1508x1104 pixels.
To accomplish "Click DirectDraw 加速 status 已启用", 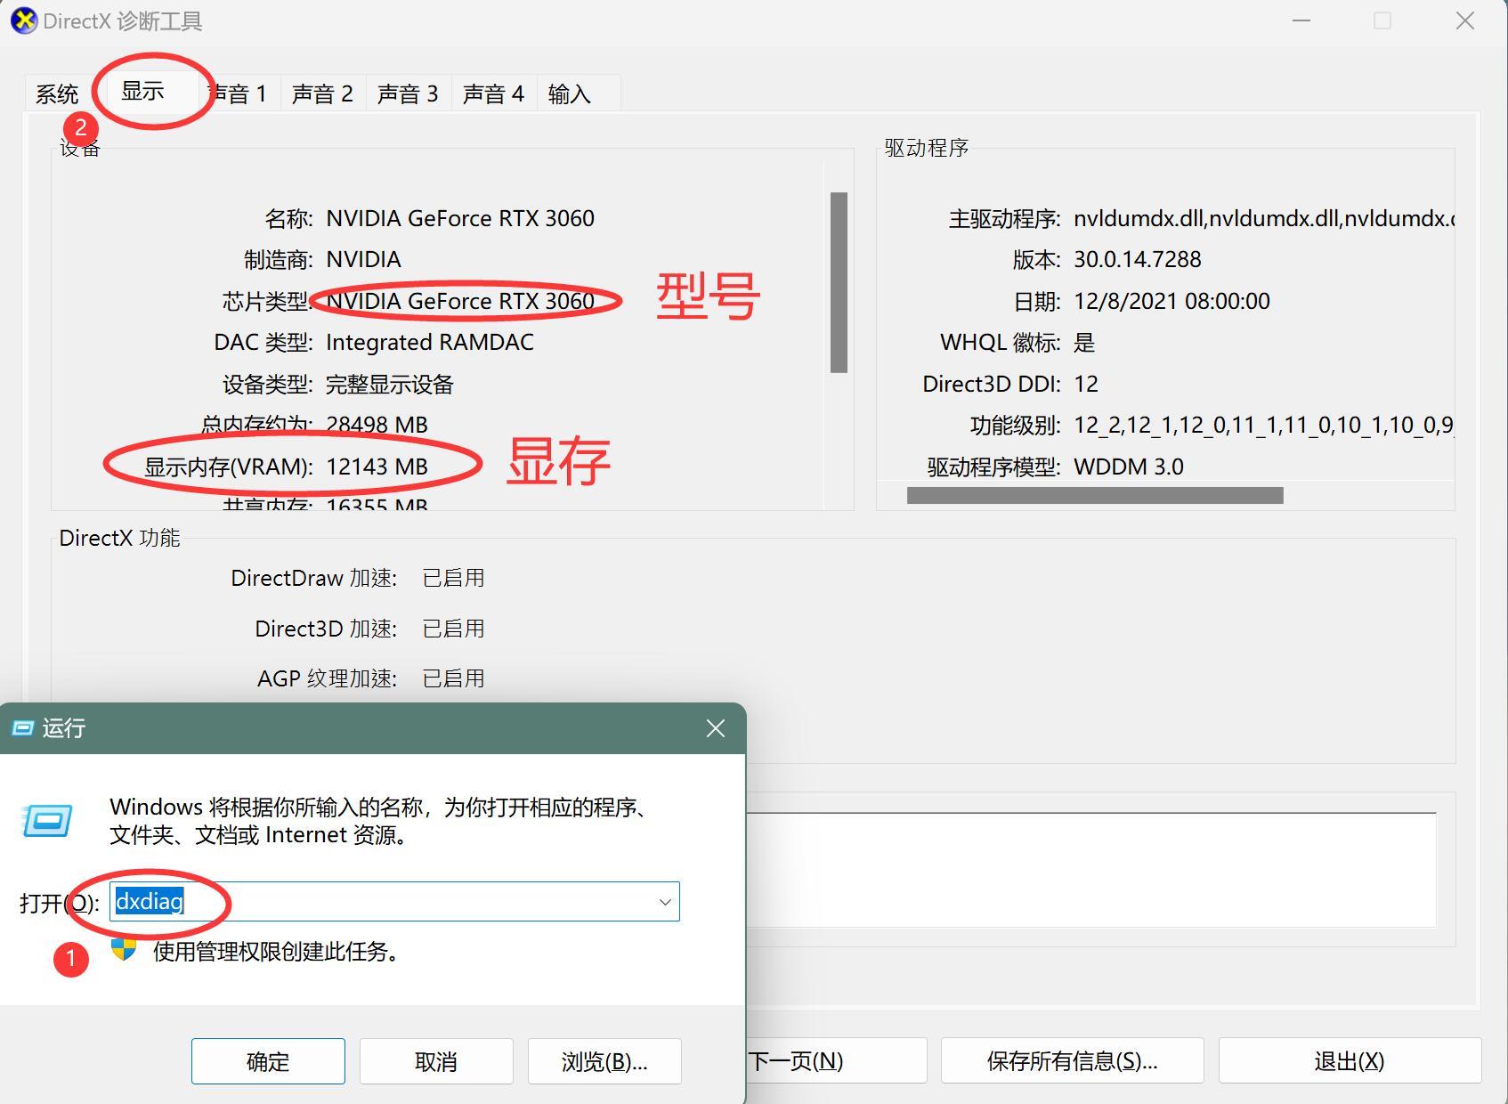I will coord(453,578).
